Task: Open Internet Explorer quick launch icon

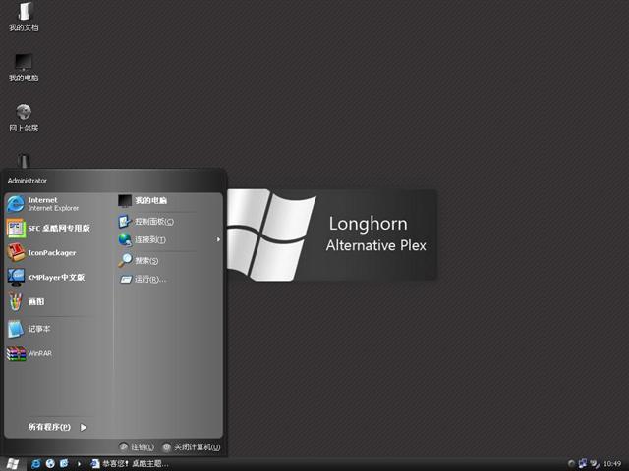Action: 35,464
